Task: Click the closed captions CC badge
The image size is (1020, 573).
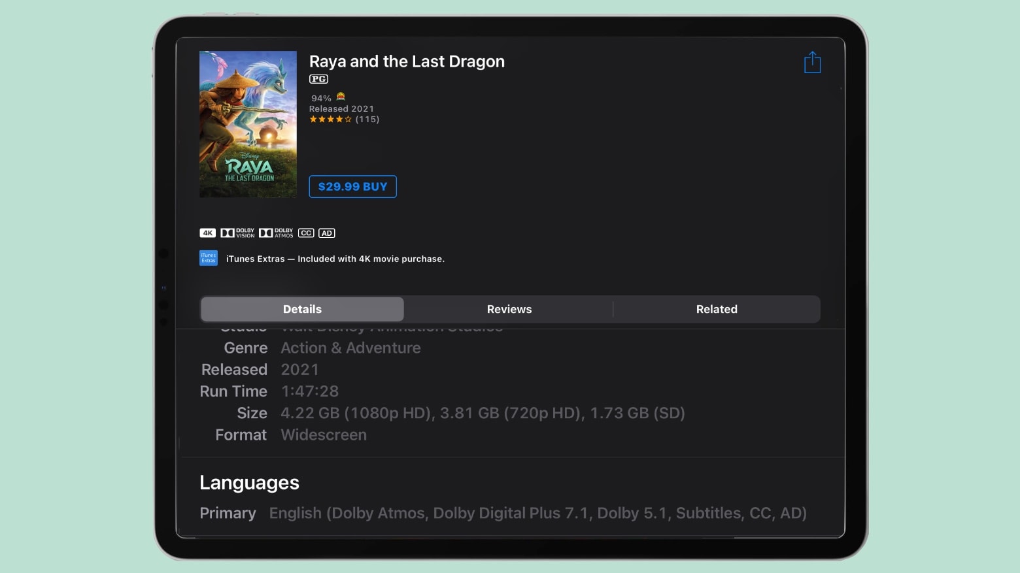Action: click(305, 233)
